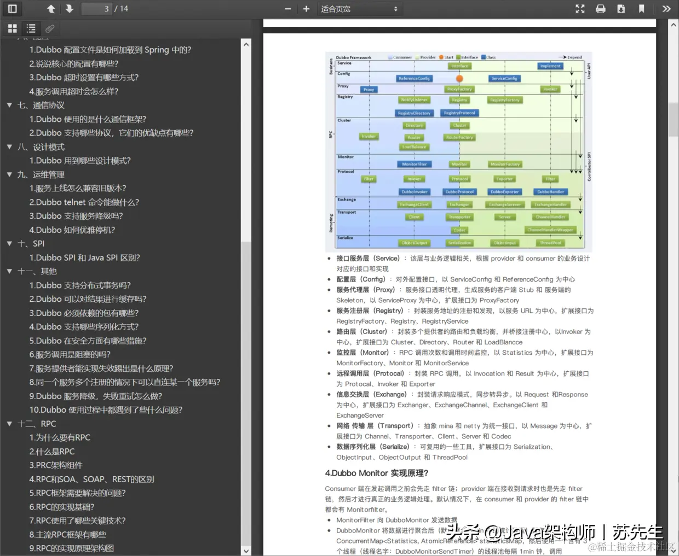Open outline item 1.为什么要有RPC
The image size is (679, 556).
click(60, 438)
